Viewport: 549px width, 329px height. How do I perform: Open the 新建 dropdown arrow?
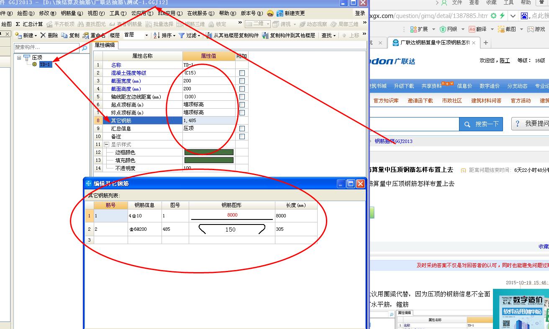[36, 36]
